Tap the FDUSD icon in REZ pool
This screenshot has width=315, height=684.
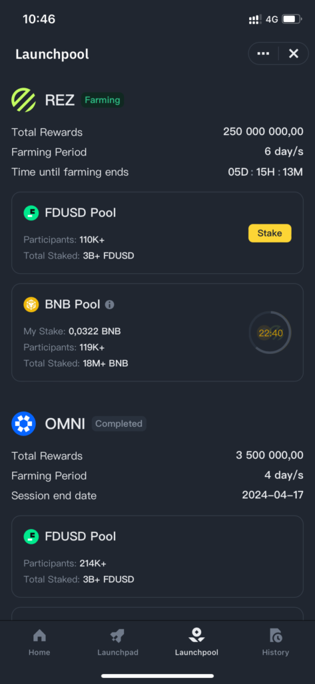[31, 213]
